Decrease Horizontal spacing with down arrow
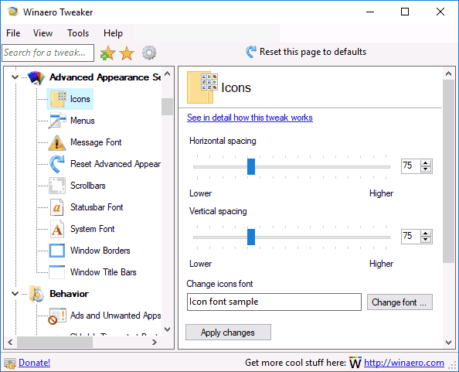 (x=426, y=169)
